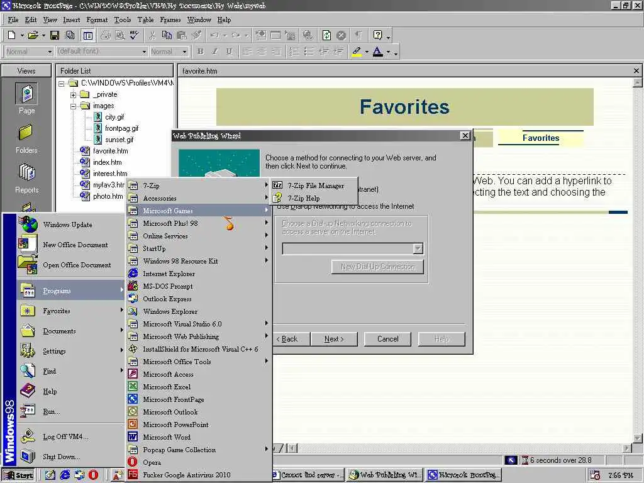This screenshot has width=644, height=483.
Task: Click the Copy toolbar icon
Action: [x=167, y=35]
